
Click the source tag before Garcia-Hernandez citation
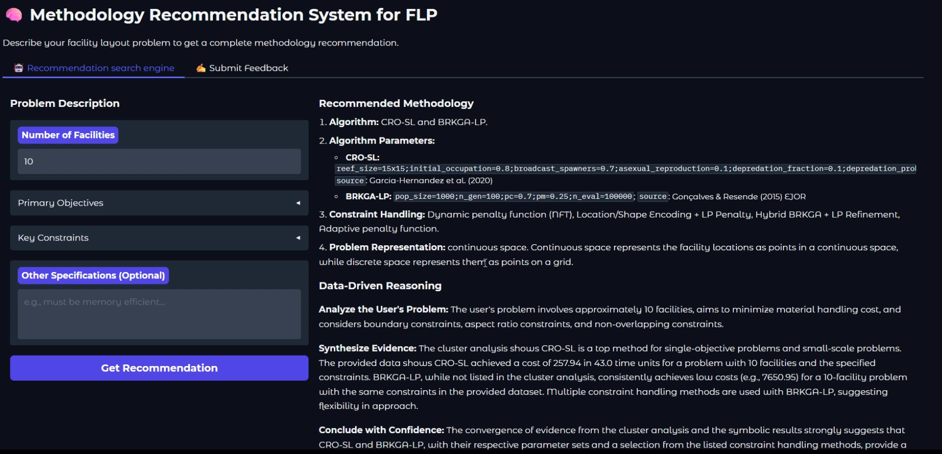point(350,181)
